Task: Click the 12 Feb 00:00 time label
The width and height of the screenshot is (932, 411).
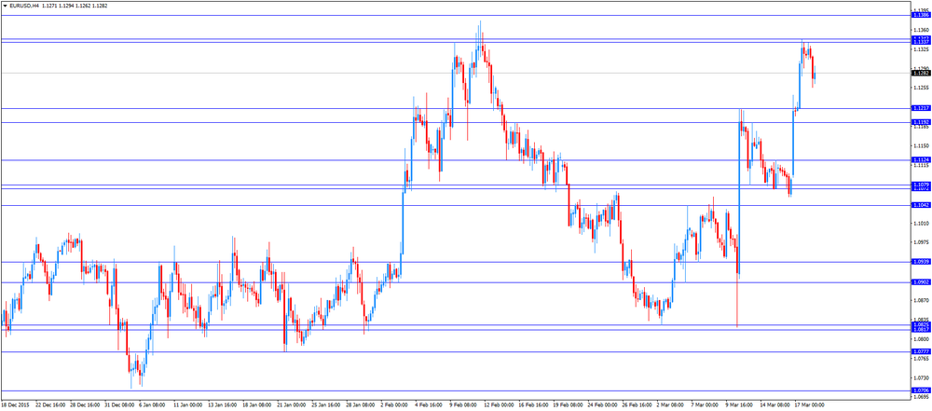Action: point(498,405)
